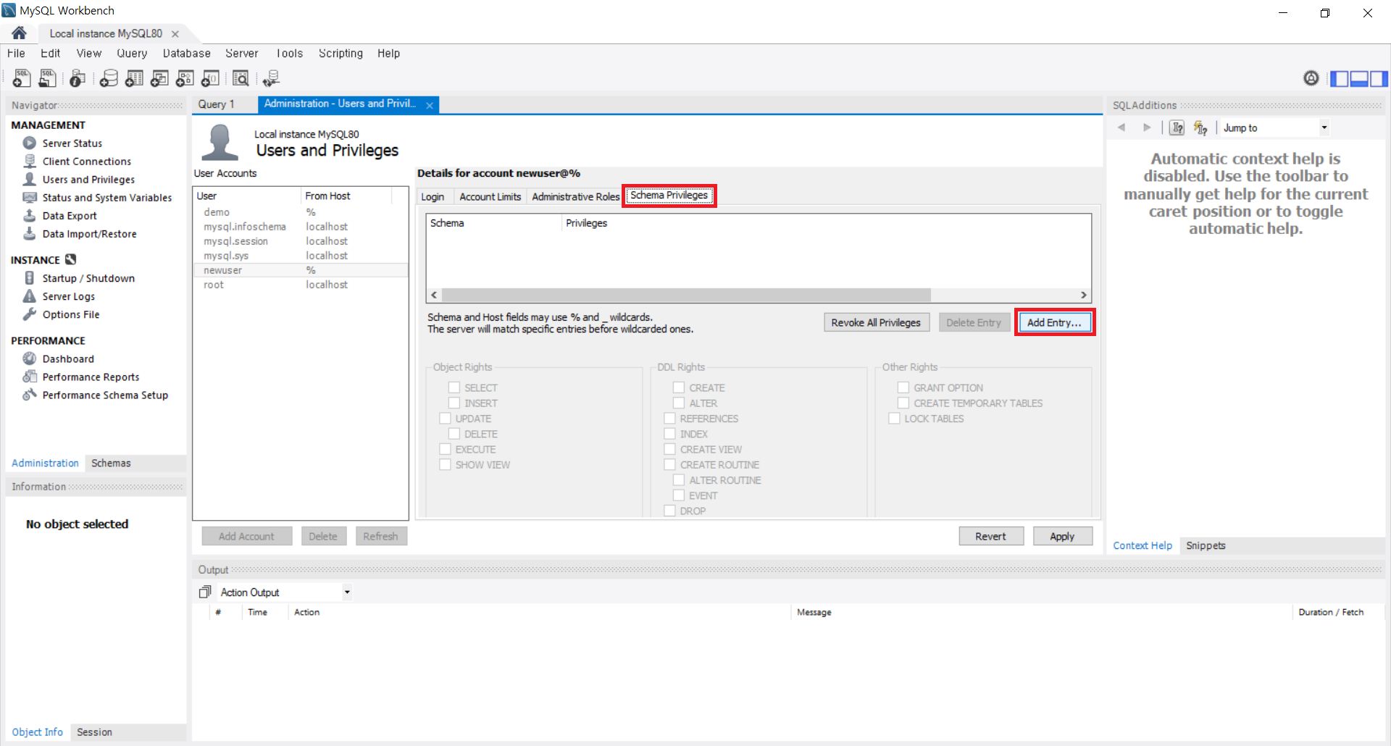Expand the Jump to dropdown

click(1324, 127)
